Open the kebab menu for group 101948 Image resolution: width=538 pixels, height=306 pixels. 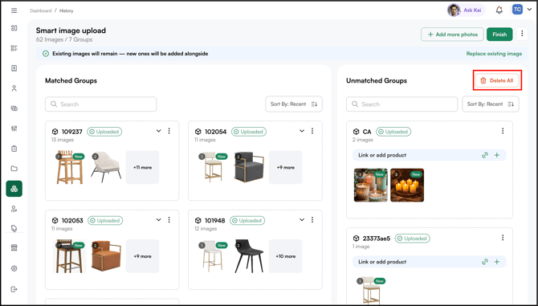(312, 220)
